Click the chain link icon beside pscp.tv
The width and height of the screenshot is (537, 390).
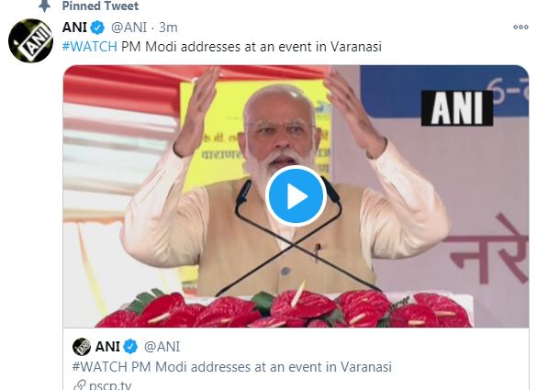click(x=80, y=385)
